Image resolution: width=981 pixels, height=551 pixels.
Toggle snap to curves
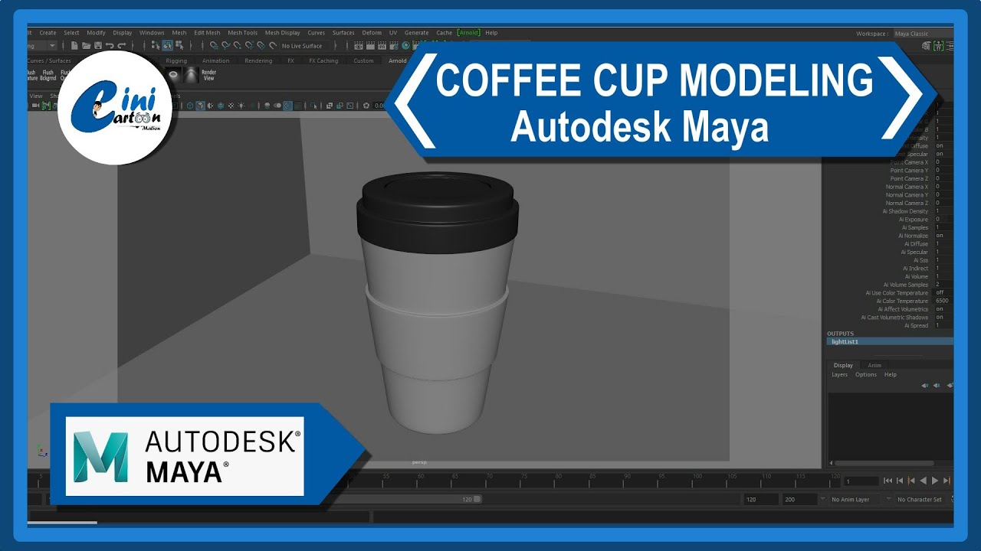click(225, 46)
